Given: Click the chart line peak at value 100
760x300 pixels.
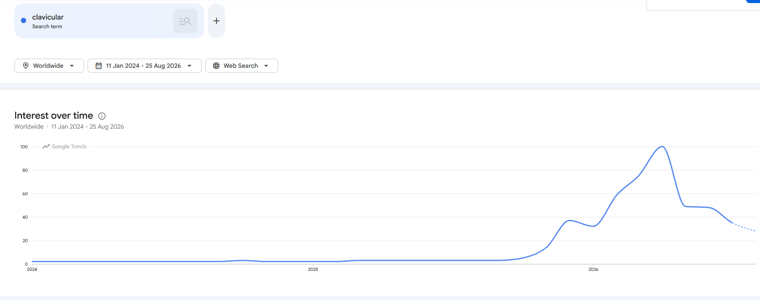Looking at the screenshot, I should (662, 147).
